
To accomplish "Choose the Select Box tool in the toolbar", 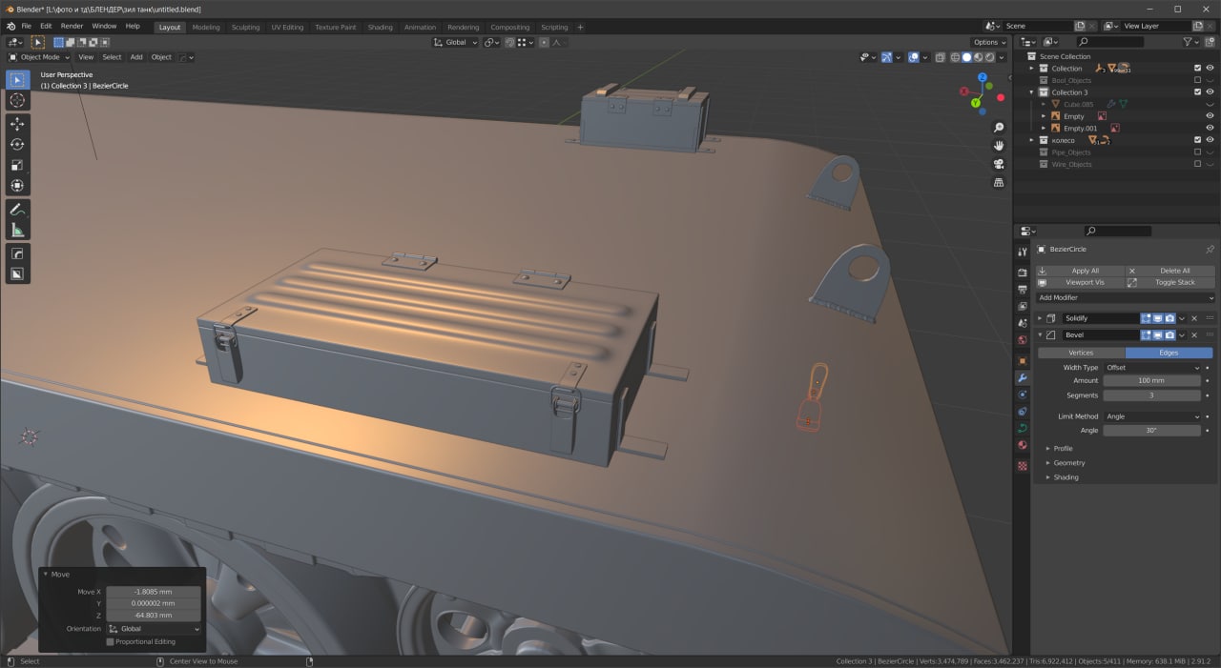I will point(17,80).
